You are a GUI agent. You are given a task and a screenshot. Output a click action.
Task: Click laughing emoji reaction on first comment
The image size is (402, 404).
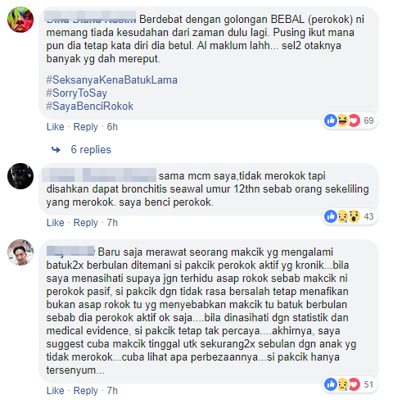pos(342,120)
